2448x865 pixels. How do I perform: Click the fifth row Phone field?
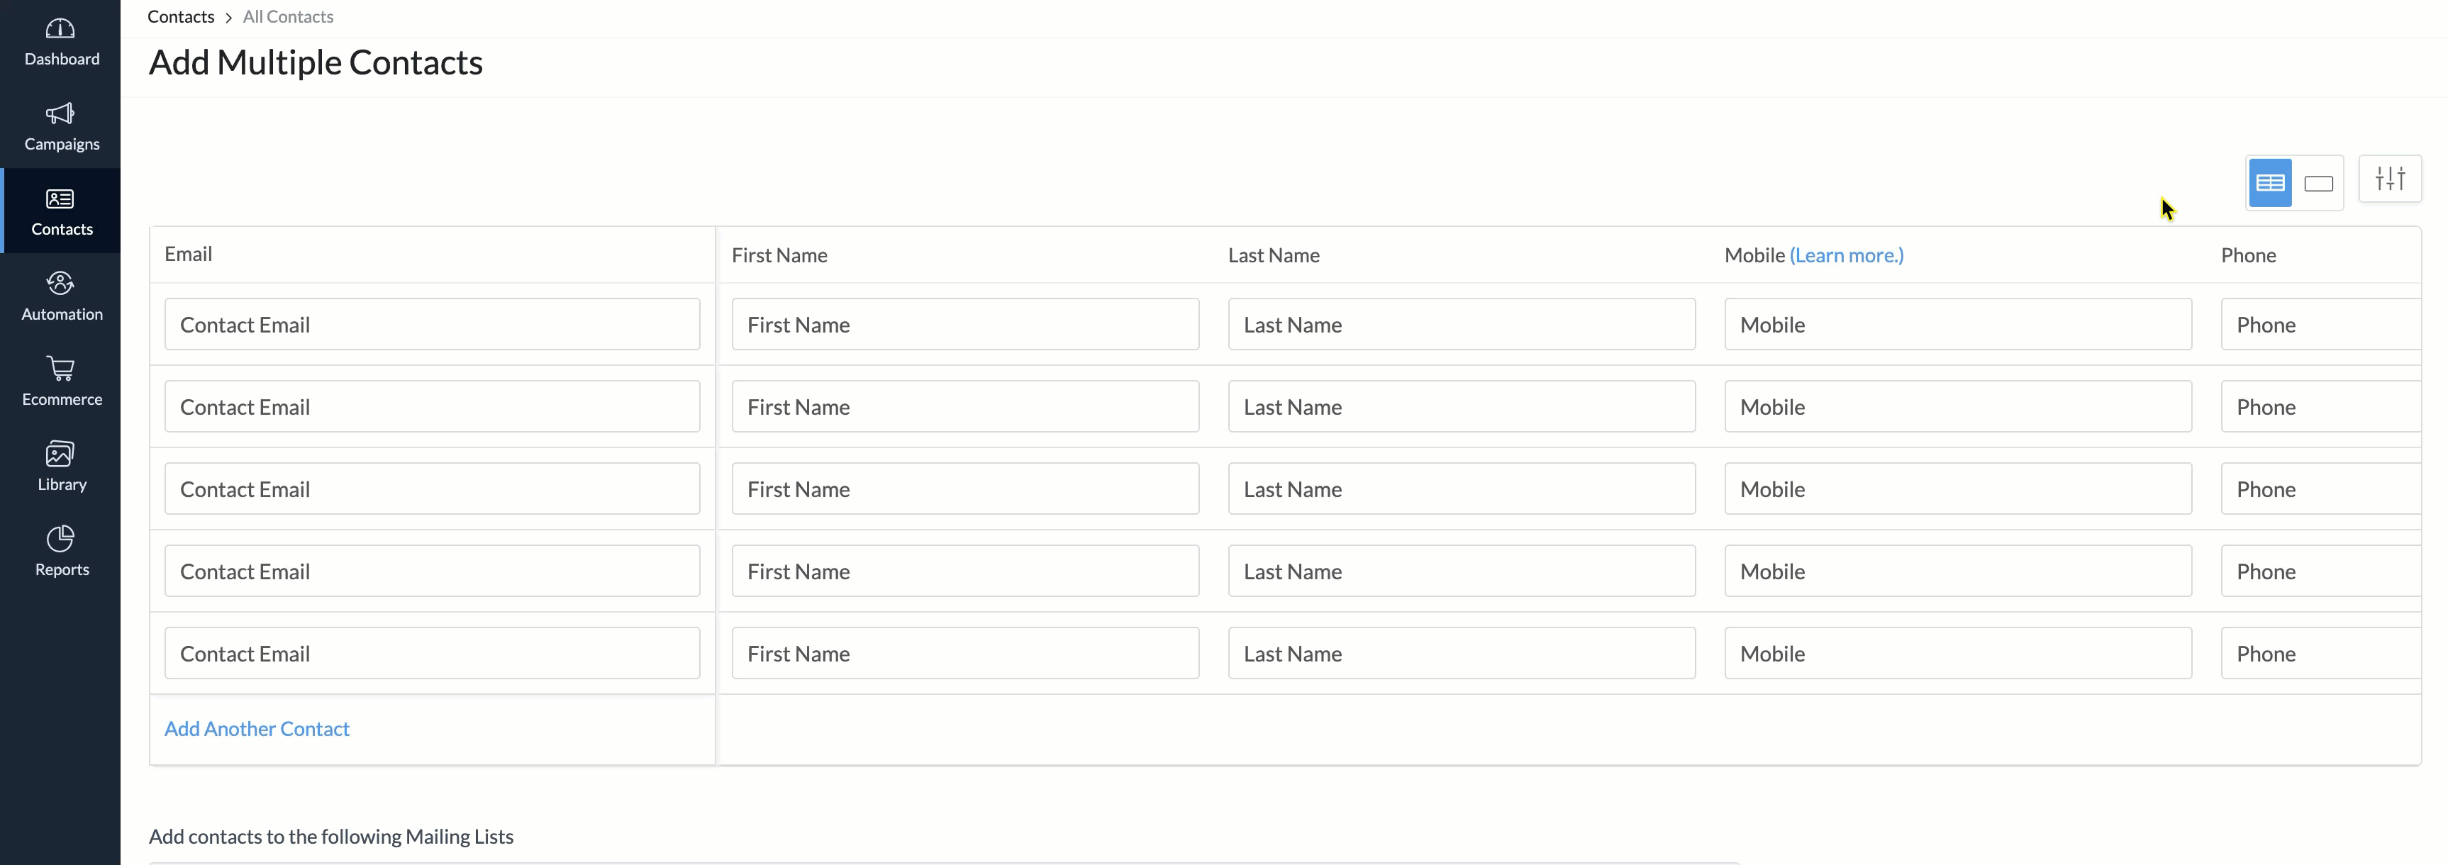[2319, 654]
